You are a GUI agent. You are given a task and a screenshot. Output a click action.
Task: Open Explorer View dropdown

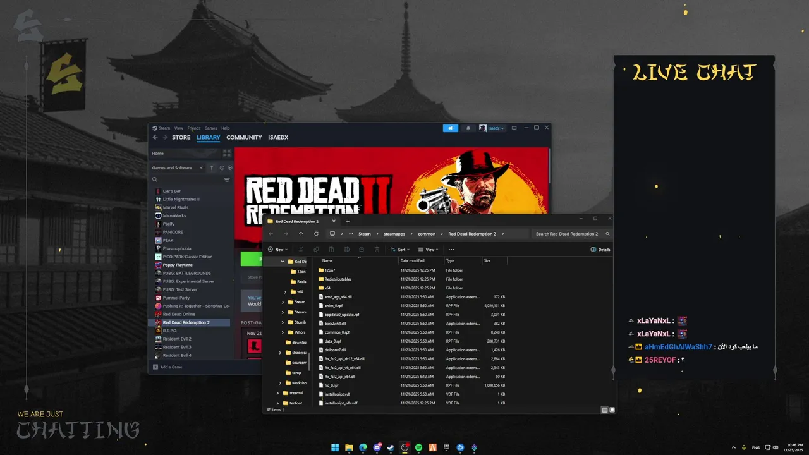[429, 250]
